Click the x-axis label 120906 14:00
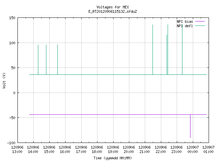215x161 pixels. tap(33, 150)
